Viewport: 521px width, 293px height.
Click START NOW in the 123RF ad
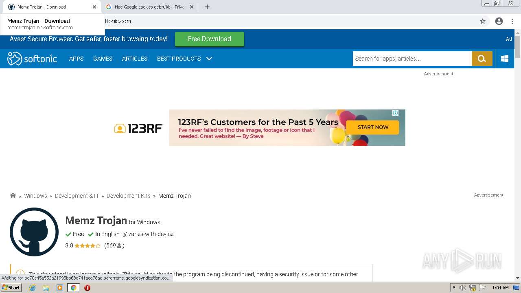click(x=373, y=127)
